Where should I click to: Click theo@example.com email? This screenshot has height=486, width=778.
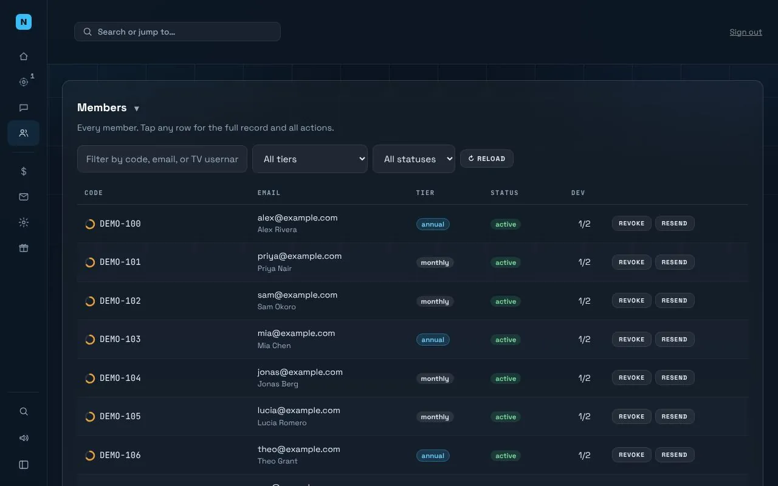click(x=299, y=449)
